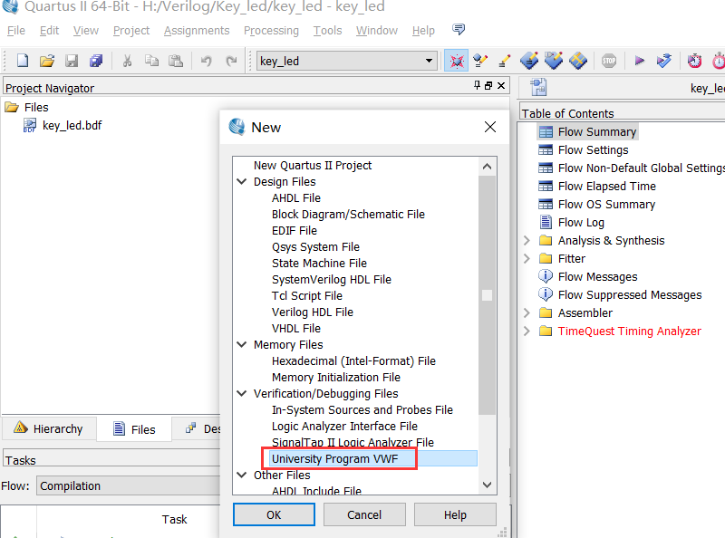Open the Flow Compilation dropdown
The image size is (725, 538).
[x=129, y=485]
